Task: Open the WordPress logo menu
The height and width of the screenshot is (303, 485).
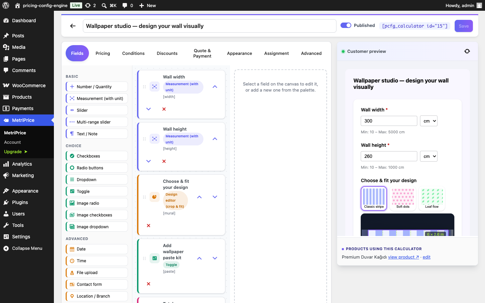Action: pyautogui.click(x=6, y=5)
